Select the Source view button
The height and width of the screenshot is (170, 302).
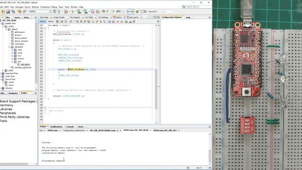pyautogui.click(x=42, y=22)
